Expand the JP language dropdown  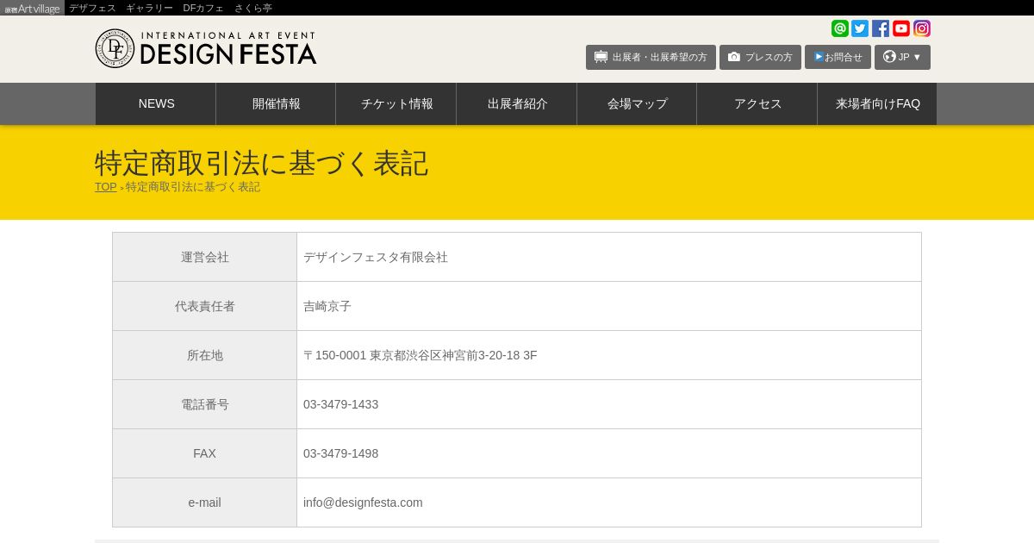(902, 57)
